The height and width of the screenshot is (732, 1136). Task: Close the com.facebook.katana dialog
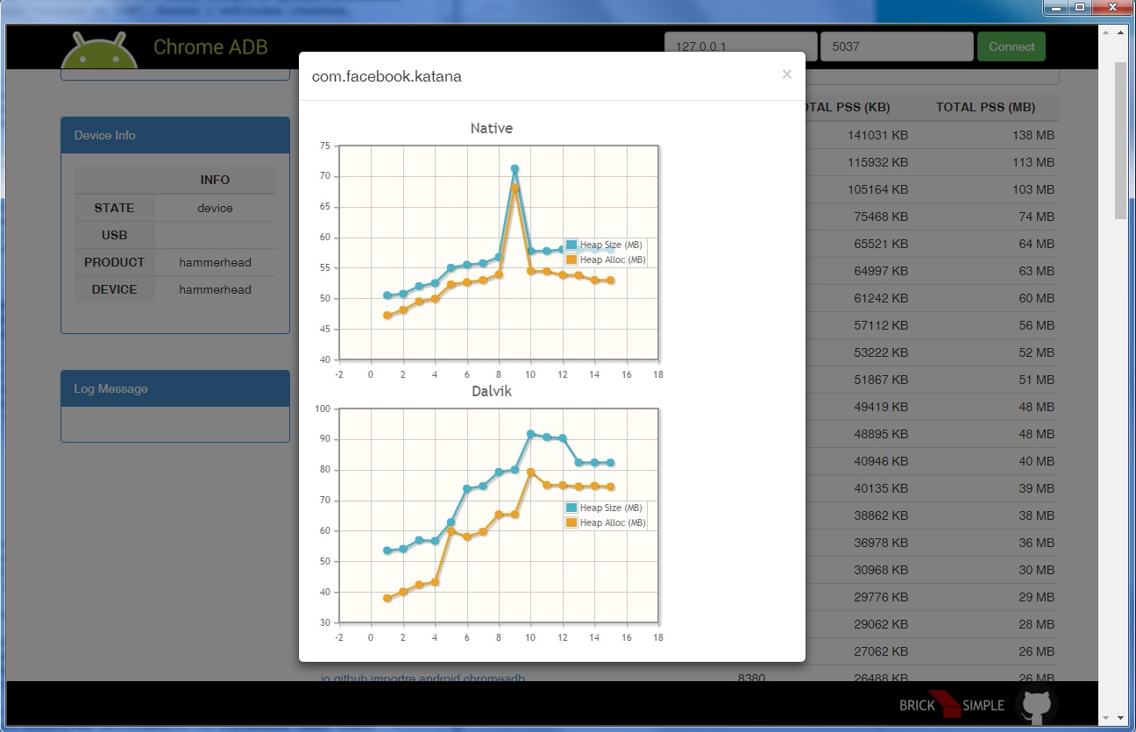pos(786,75)
